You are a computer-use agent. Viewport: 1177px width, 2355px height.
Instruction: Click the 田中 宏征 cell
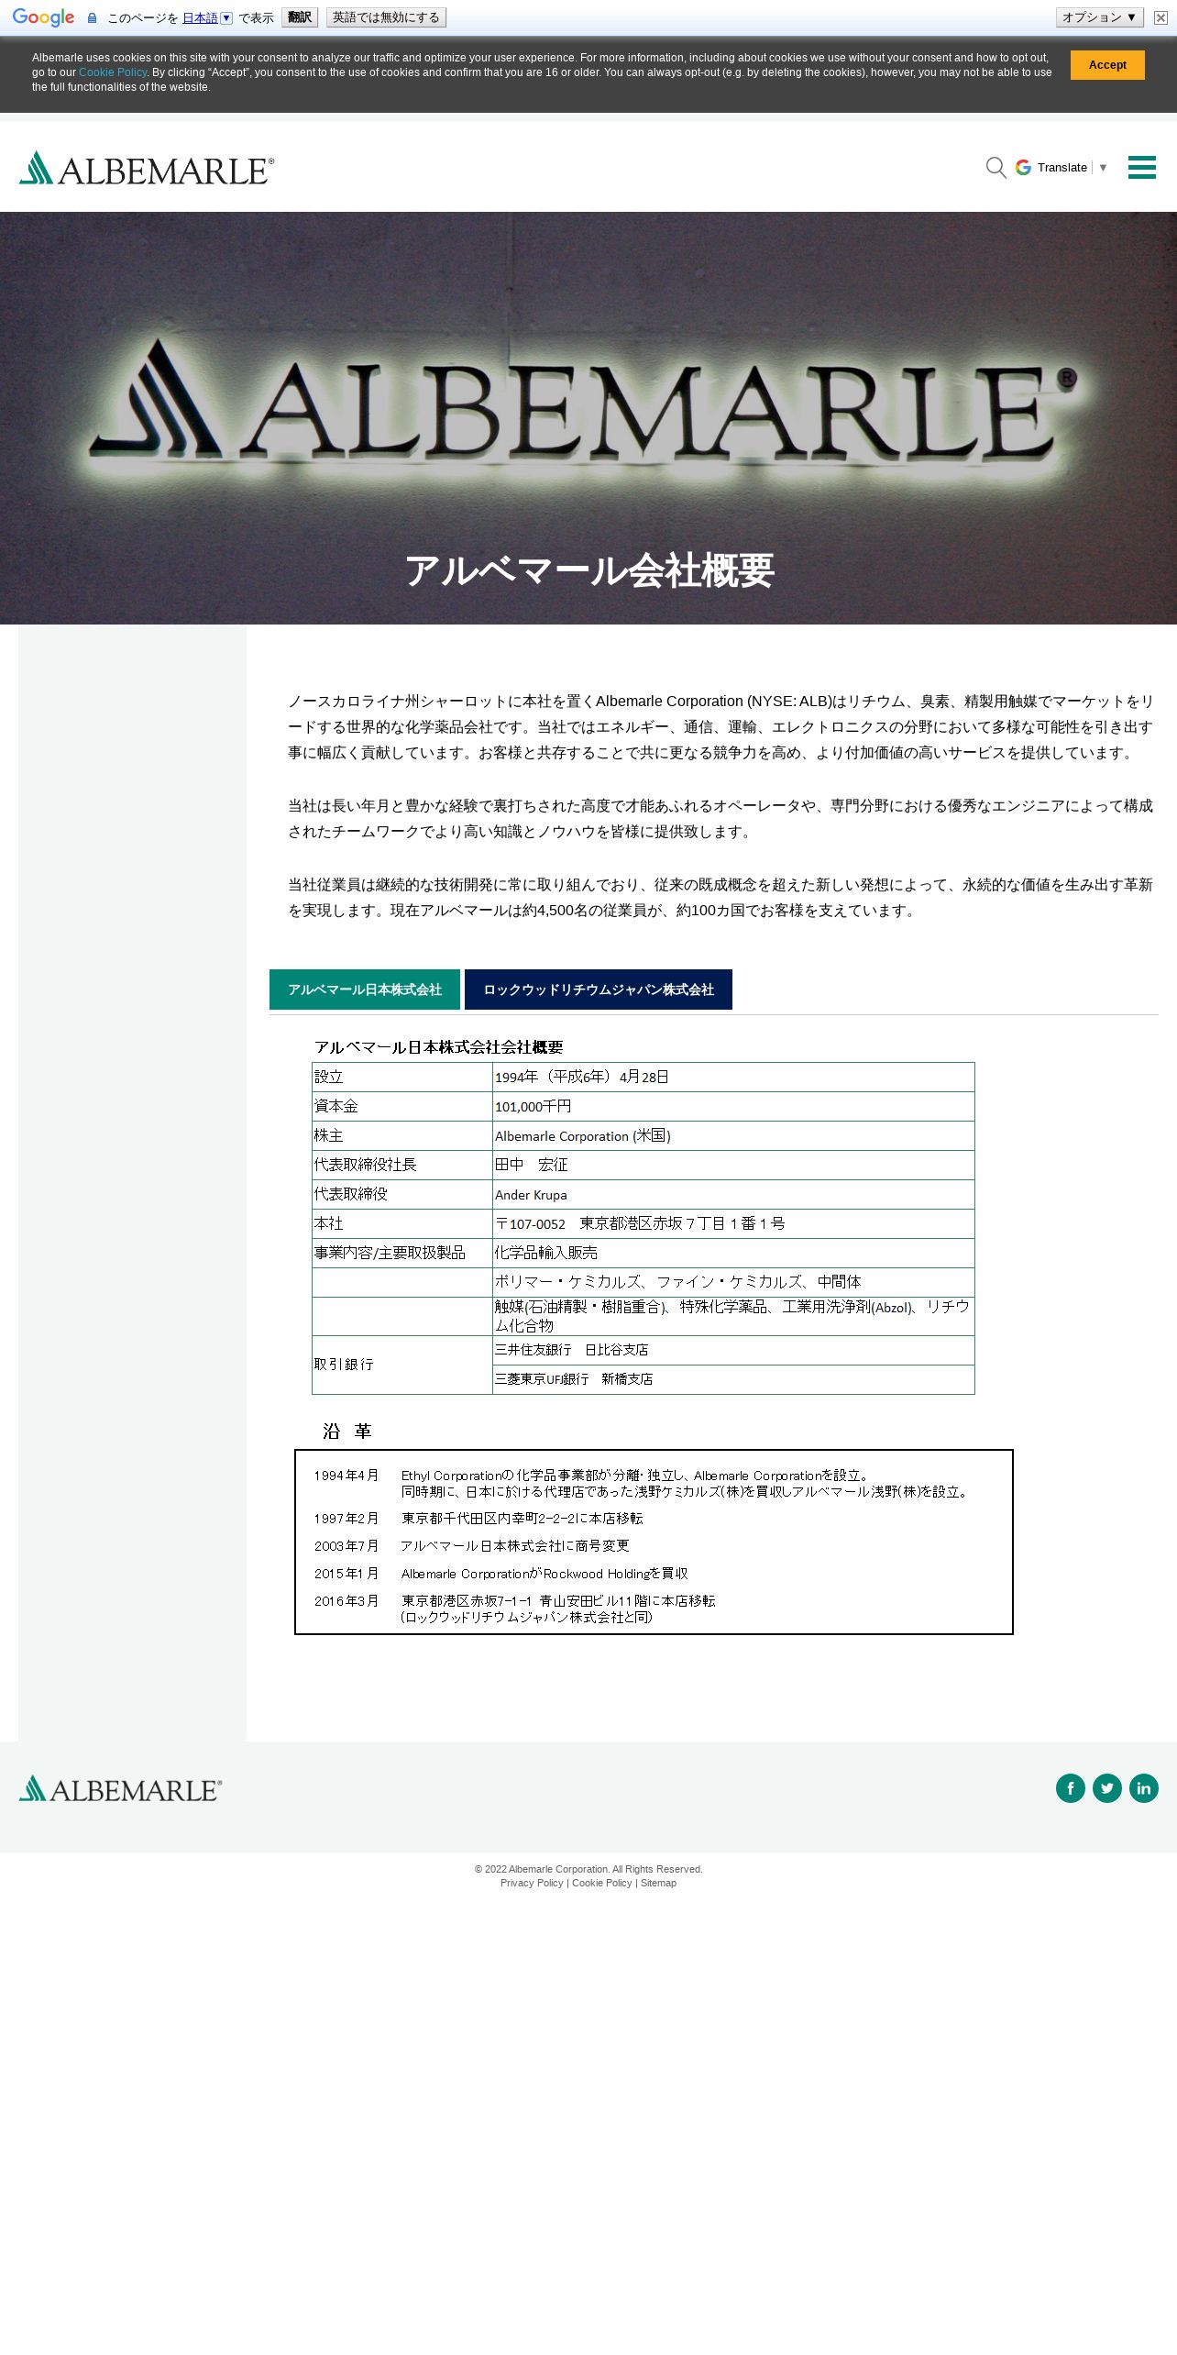pos(733,1166)
